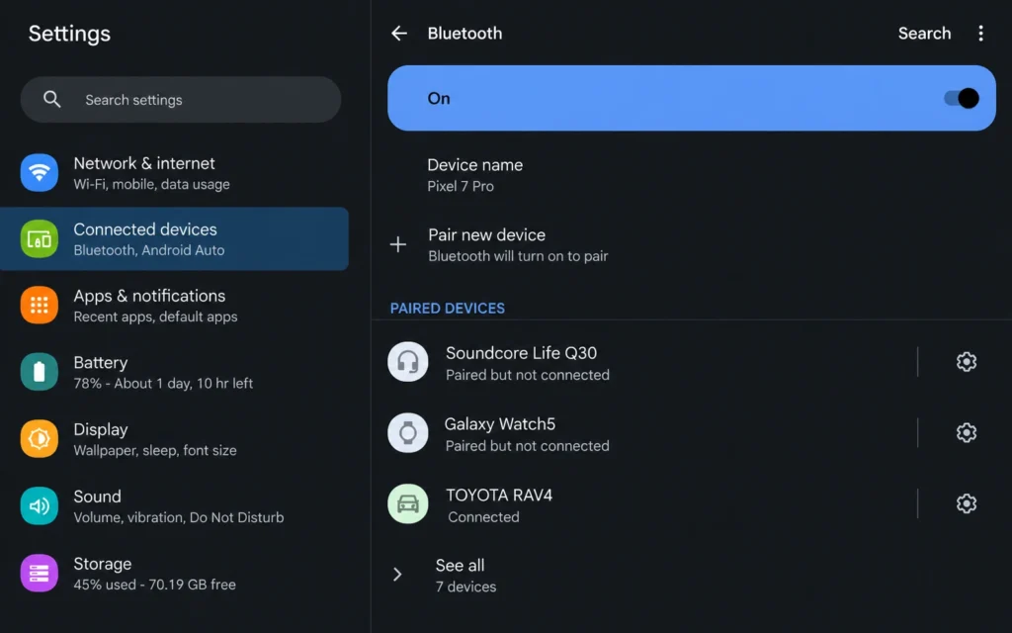Click '78% - About 1 day, 10 hr left'
This screenshot has height=633, width=1012.
click(x=163, y=383)
